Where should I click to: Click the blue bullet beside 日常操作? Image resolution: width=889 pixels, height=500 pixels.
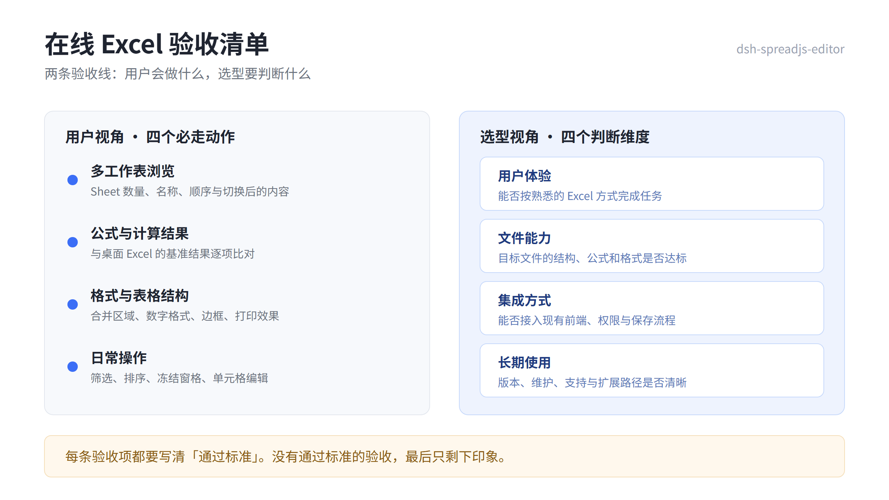[x=73, y=367]
